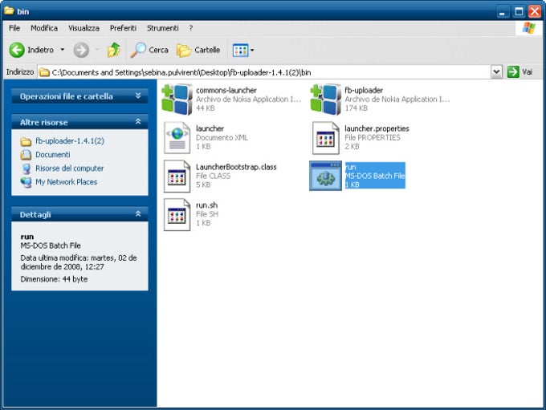Minimize the bin window
546x410 pixels.
tap(502, 12)
